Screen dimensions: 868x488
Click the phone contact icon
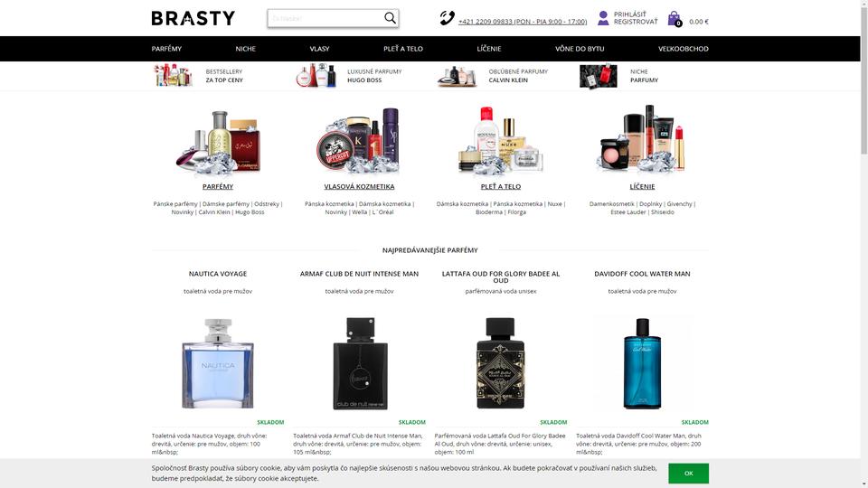[447, 18]
